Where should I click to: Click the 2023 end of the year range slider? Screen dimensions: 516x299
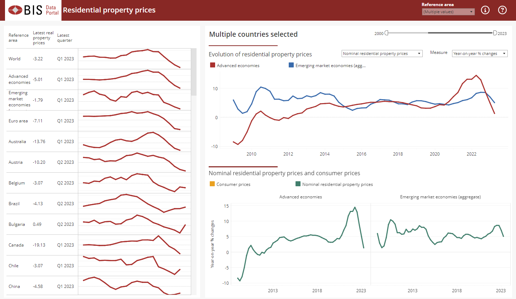click(x=495, y=32)
